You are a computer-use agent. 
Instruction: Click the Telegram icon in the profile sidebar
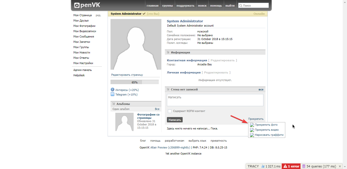112,94
